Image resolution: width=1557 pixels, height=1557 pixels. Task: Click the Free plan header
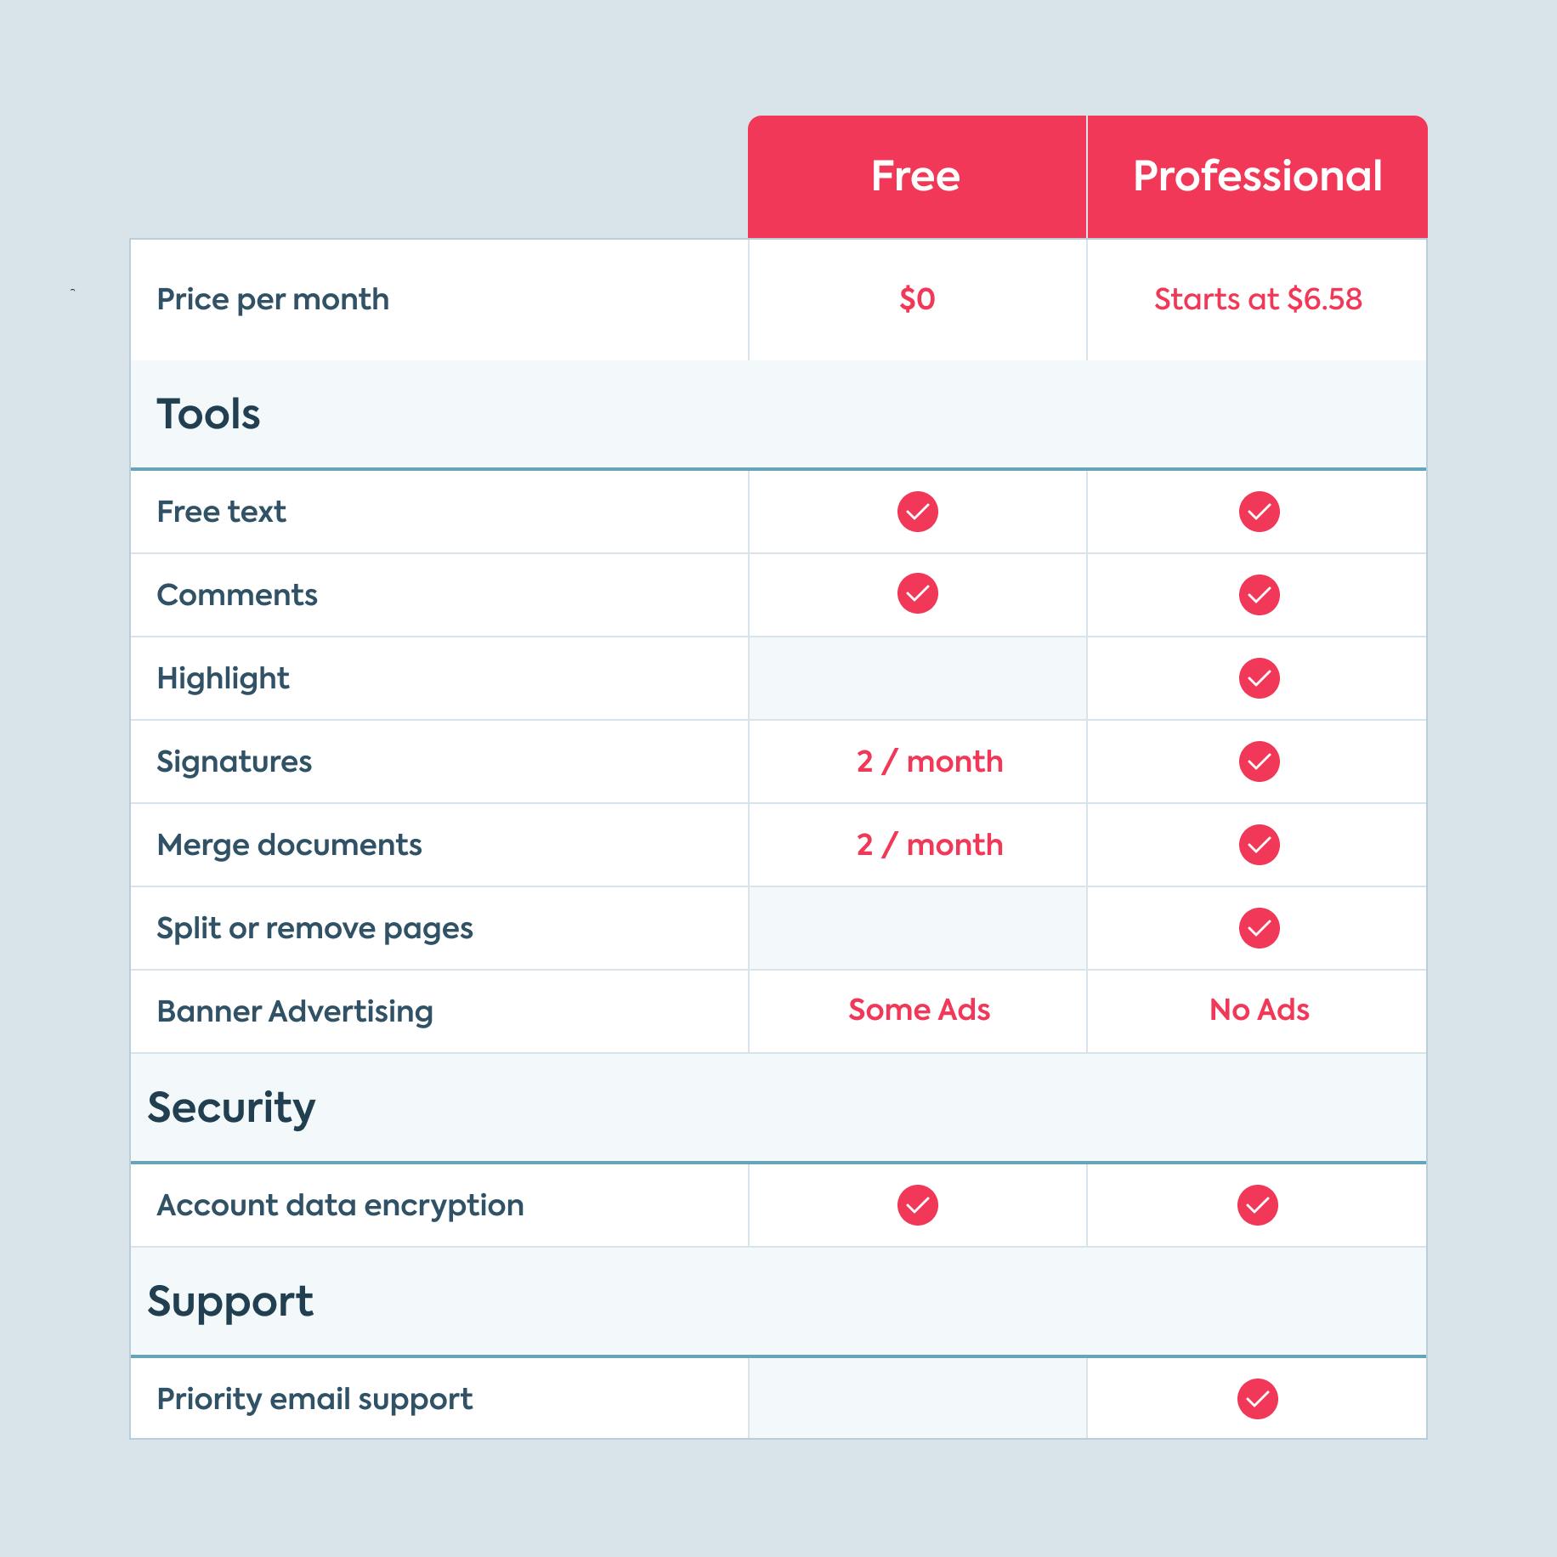point(916,177)
